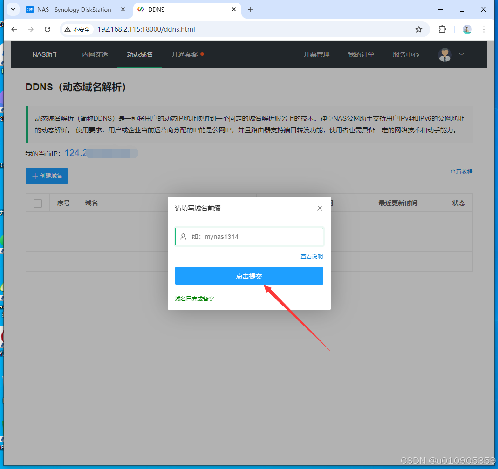Open the browser extensions puzzle icon
This screenshot has width=498, height=469.
coord(442,29)
